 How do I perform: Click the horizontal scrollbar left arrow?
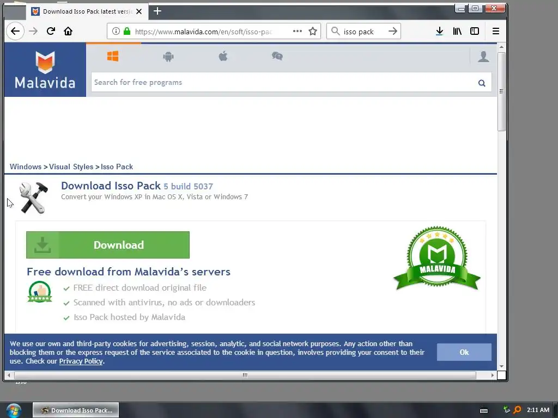(9, 375)
